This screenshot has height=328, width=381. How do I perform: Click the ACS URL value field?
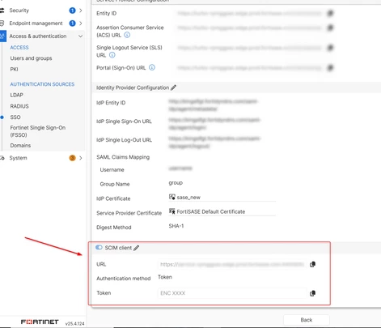click(249, 28)
